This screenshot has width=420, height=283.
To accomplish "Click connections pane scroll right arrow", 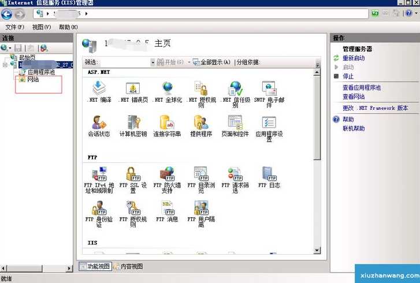I will click(x=69, y=268).
